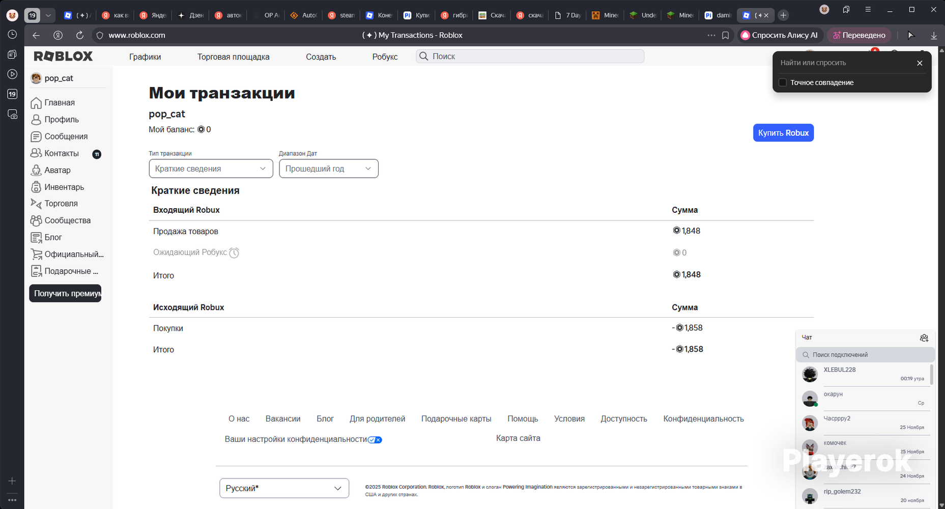Screen dimensions: 945x509
Task: Click the Получить премиум button
Action: click(x=65, y=293)
